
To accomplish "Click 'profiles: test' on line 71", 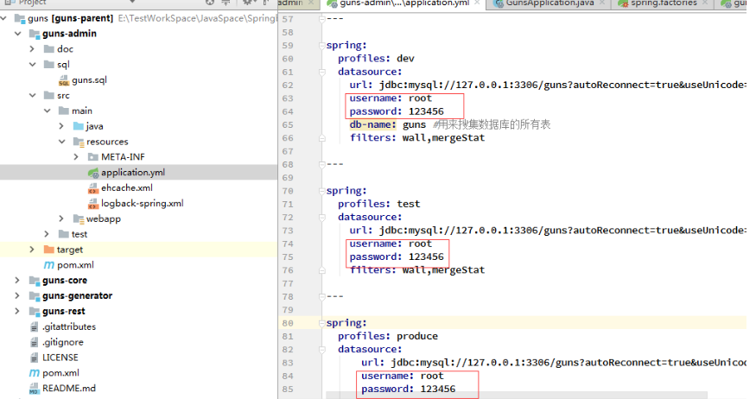I will point(378,205).
